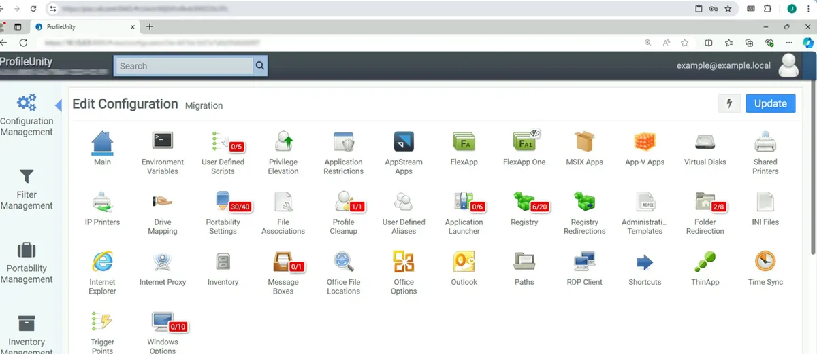
Task: Open the Shortcuts module
Action: pyautogui.click(x=645, y=268)
